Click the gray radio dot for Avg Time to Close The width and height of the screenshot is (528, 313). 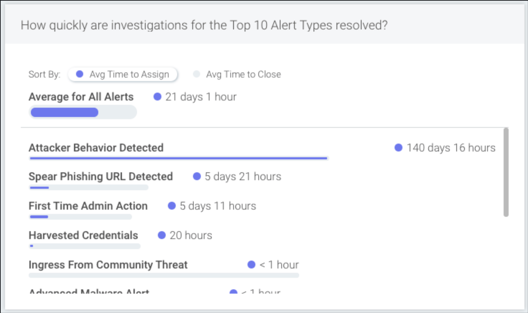(196, 74)
